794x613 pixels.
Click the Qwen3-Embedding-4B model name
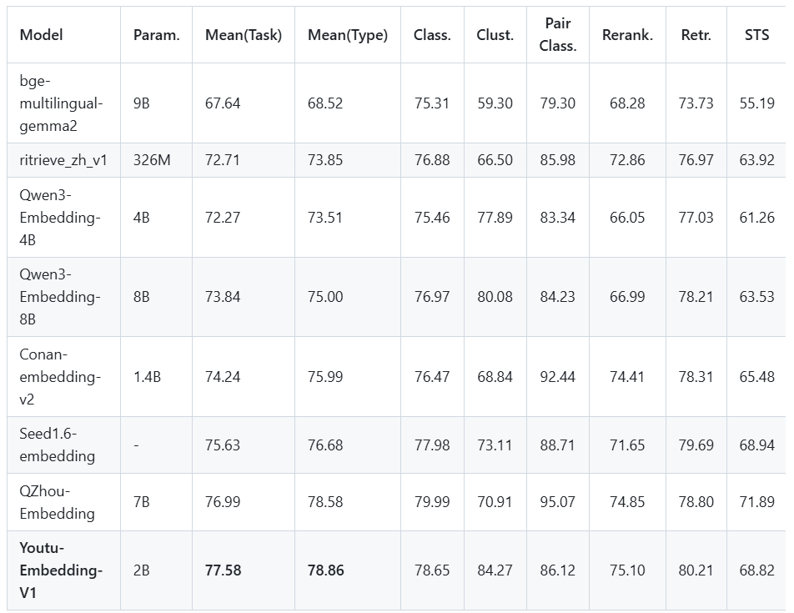click(60, 218)
